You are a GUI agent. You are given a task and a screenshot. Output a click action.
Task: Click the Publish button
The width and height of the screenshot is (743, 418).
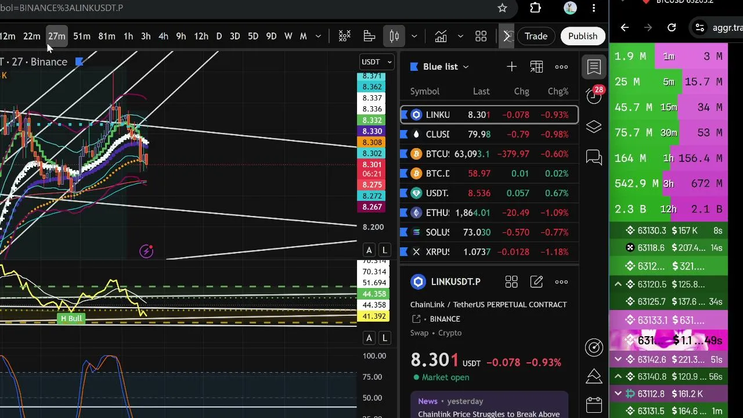point(583,36)
